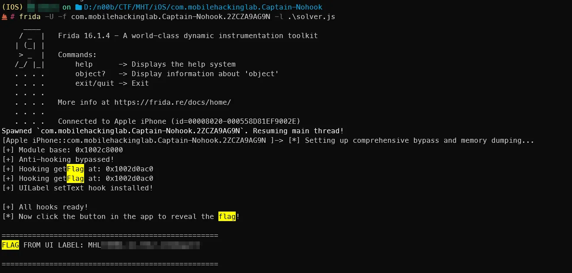Click the "frida" command word in the prompt

click(x=30, y=17)
